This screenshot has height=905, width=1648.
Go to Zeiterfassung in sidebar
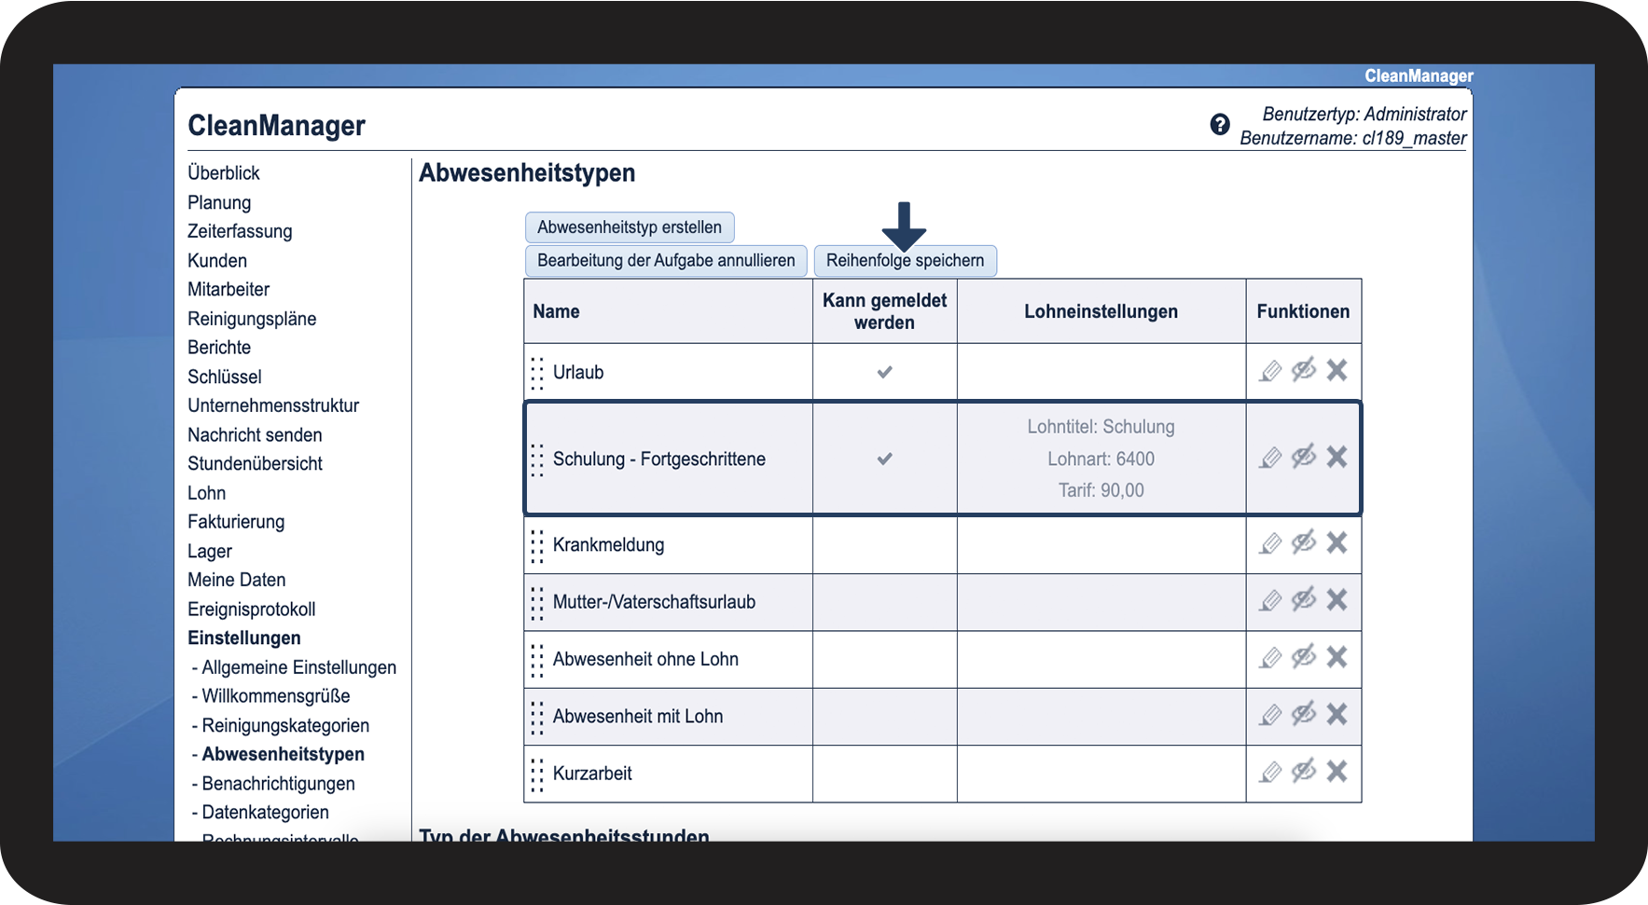pos(240,231)
